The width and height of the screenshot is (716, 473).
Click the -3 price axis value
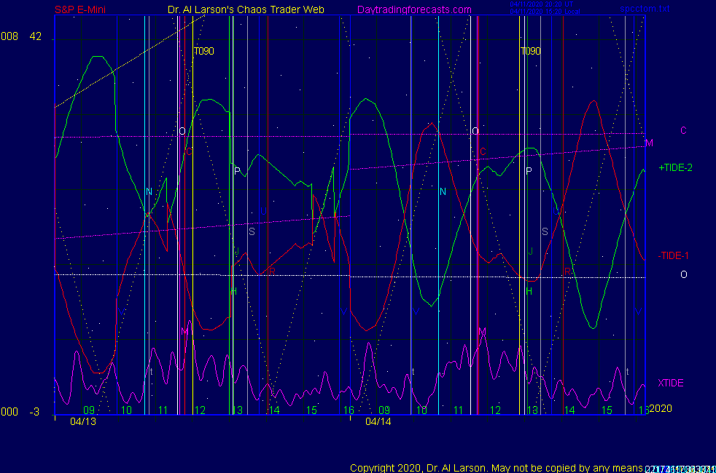click(x=34, y=412)
